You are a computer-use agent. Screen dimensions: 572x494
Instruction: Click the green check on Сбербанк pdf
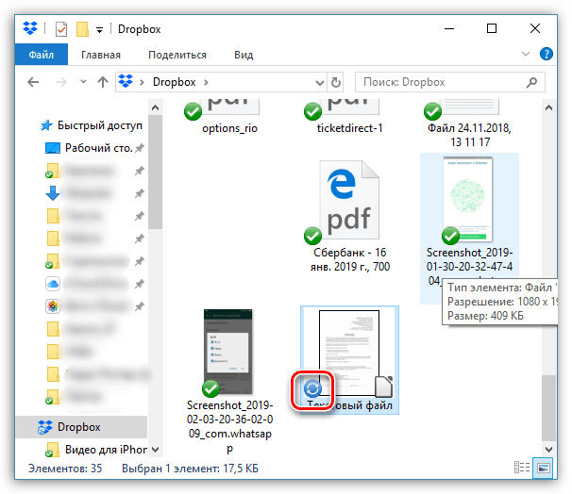click(x=312, y=236)
